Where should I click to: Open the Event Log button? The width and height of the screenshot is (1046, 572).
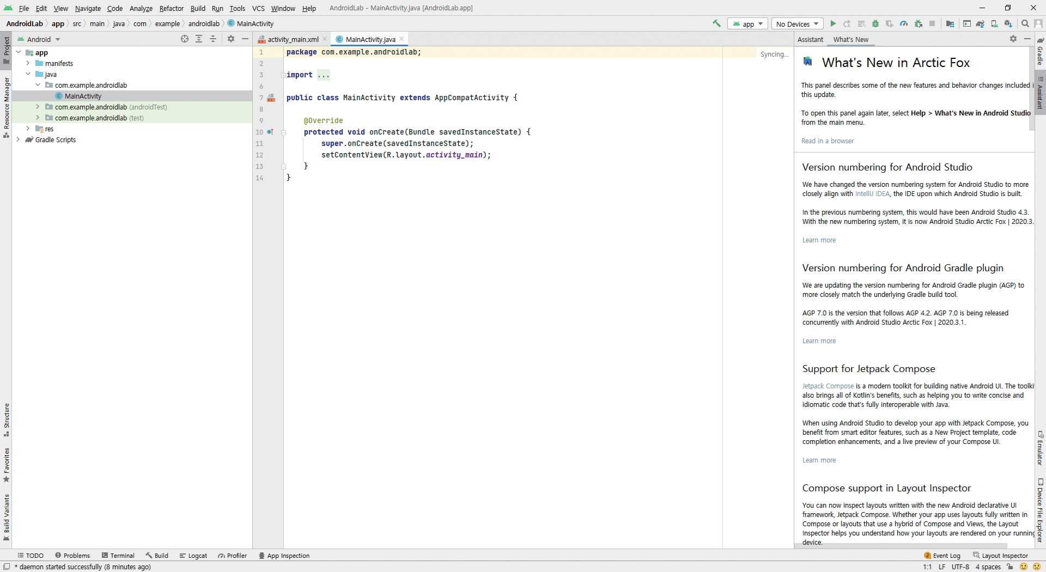click(x=942, y=556)
